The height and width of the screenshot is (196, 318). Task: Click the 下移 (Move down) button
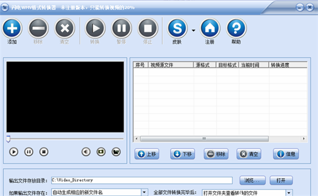[182, 154]
